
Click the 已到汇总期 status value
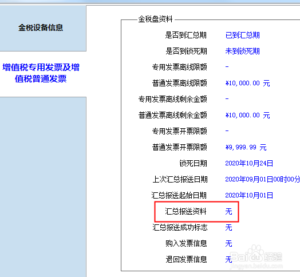[242, 35]
